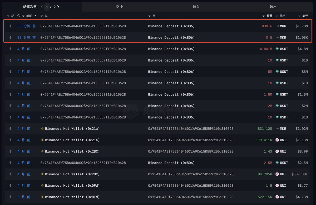The height and width of the screenshot is (205, 316).
Task: Click the 4.801M amount value
Action: 266,49
